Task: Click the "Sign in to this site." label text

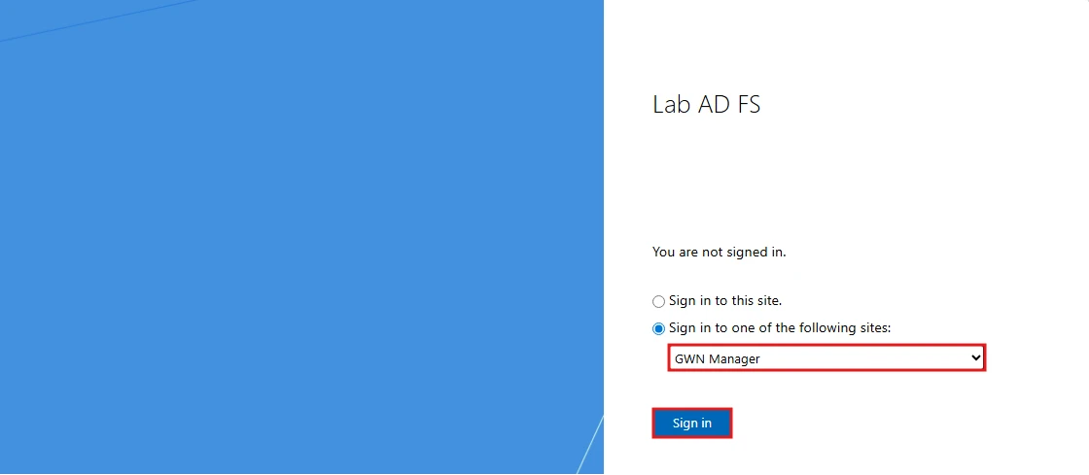Action: [725, 301]
